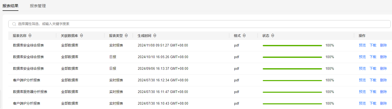This screenshot has width=392, height=109.
Task: Preview the 数据库服务器分析报表 report
Action: point(362,92)
